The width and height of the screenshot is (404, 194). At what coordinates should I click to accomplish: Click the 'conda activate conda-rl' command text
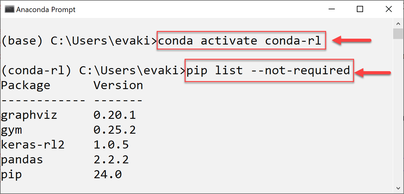click(x=240, y=41)
